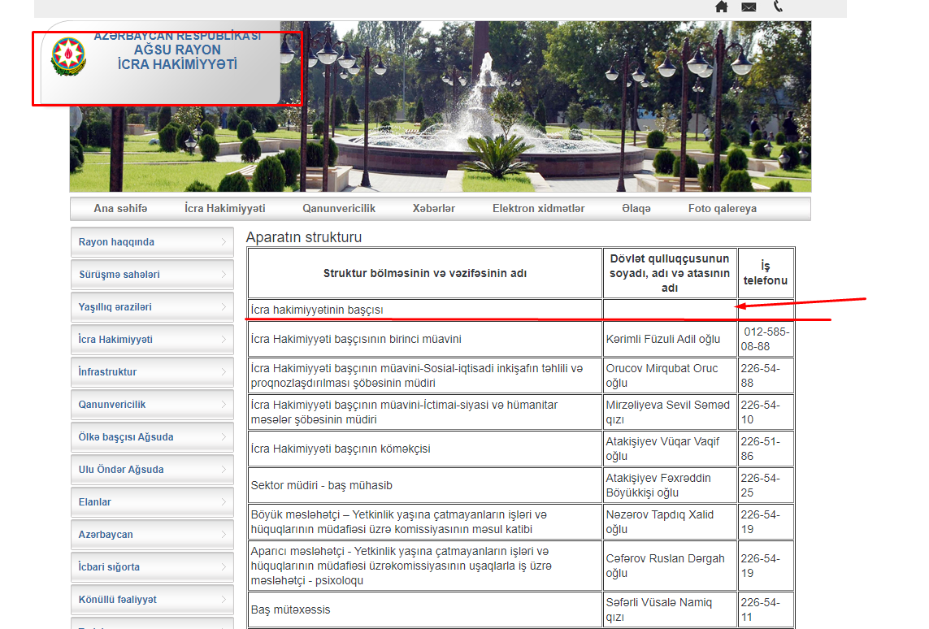
Task: Click the envelope mail icon
Action: (749, 7)
